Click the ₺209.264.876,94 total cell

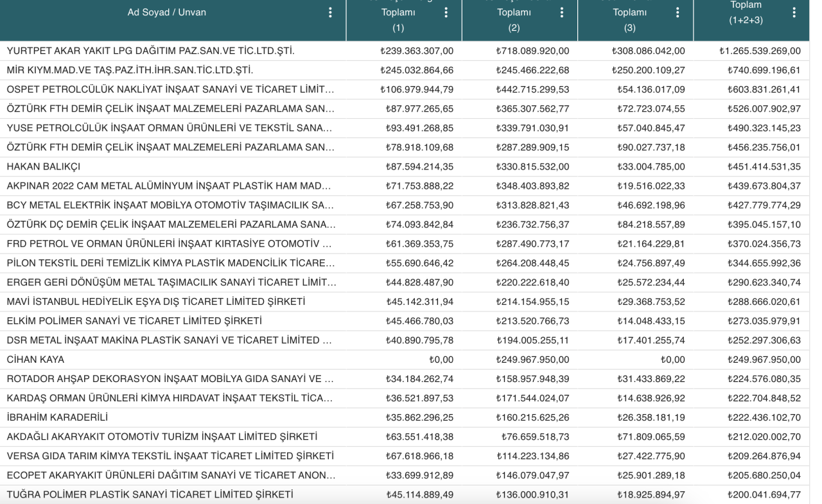coord(764,456)
